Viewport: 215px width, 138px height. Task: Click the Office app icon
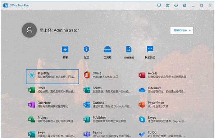(87, 75)
